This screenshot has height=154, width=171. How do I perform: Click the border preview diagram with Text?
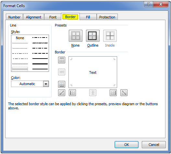coord(93,72)
